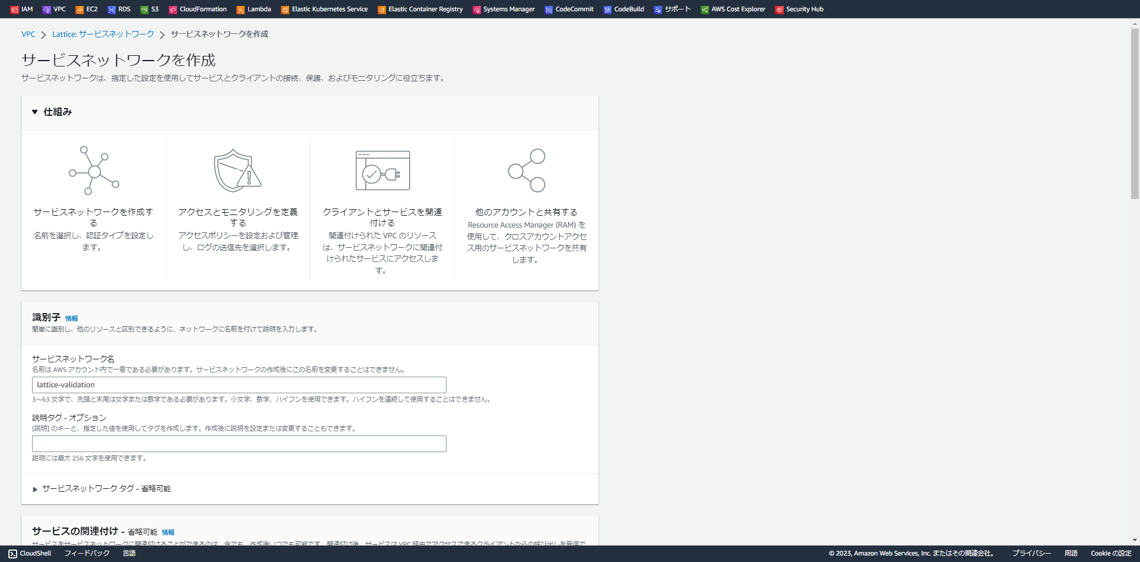This screenshot has width=1140, height=562.
Task: Open the AWS Cost Explorer icon
Action: [x=704, y=10]
